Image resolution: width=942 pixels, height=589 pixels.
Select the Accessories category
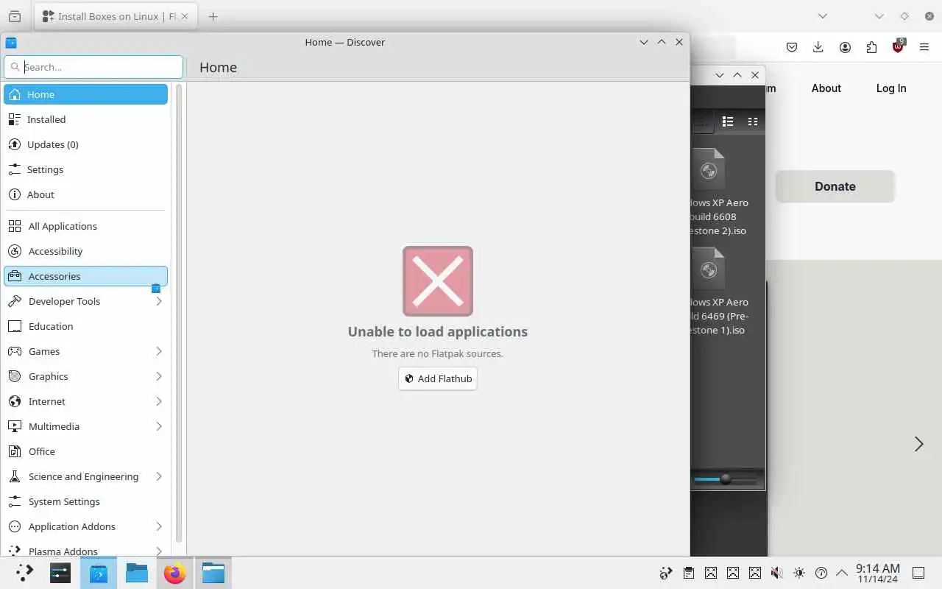pyautogui.click(x=85, y=276)
